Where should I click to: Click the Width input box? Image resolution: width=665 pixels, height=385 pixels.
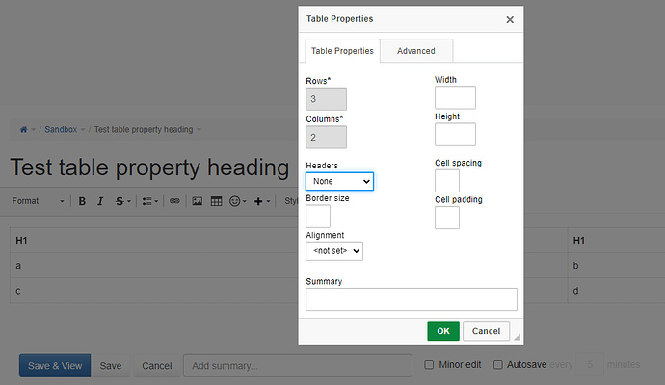[455, 97]
